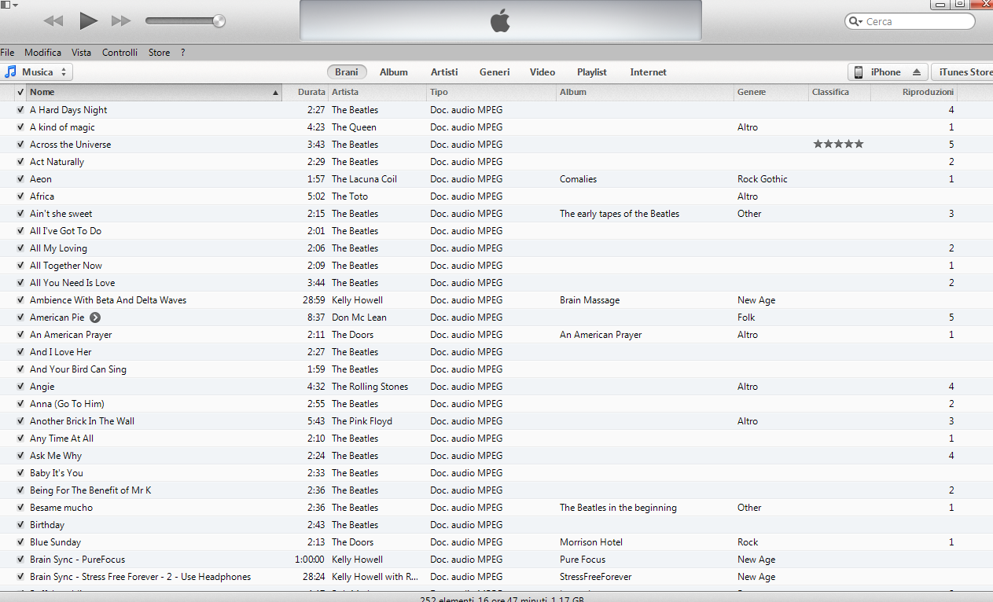Click the five-star rating of Across the Universe

[838, 145]
